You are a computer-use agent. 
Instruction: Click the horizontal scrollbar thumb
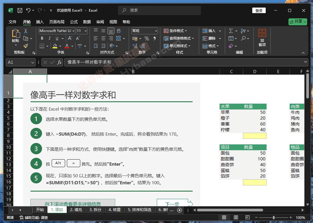click(x=230, y=210)
